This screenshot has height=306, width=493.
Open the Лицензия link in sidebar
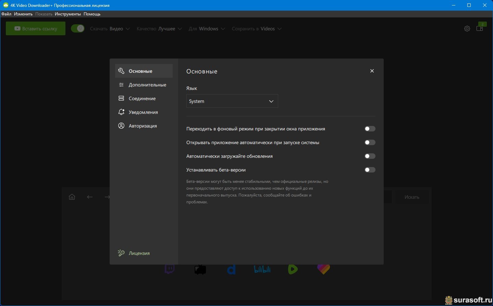139,253
